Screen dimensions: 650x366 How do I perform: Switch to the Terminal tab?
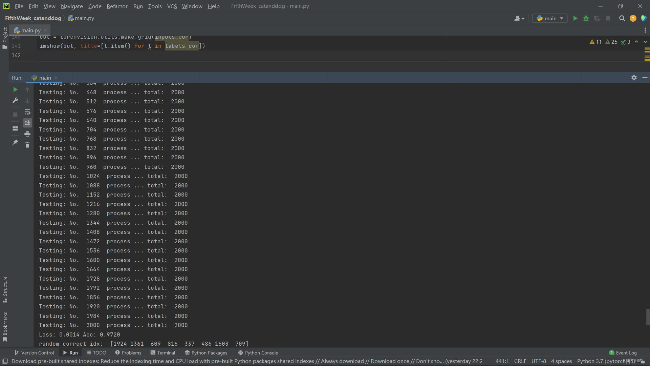[x=163, y=353]
